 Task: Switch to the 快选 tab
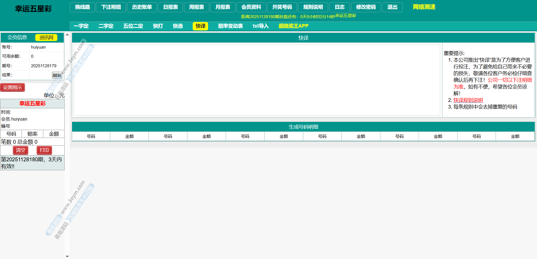pyautogui.click(x=178, y=26)
